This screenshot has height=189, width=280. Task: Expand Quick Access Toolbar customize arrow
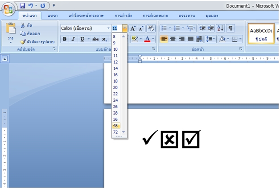coord(54,6)
